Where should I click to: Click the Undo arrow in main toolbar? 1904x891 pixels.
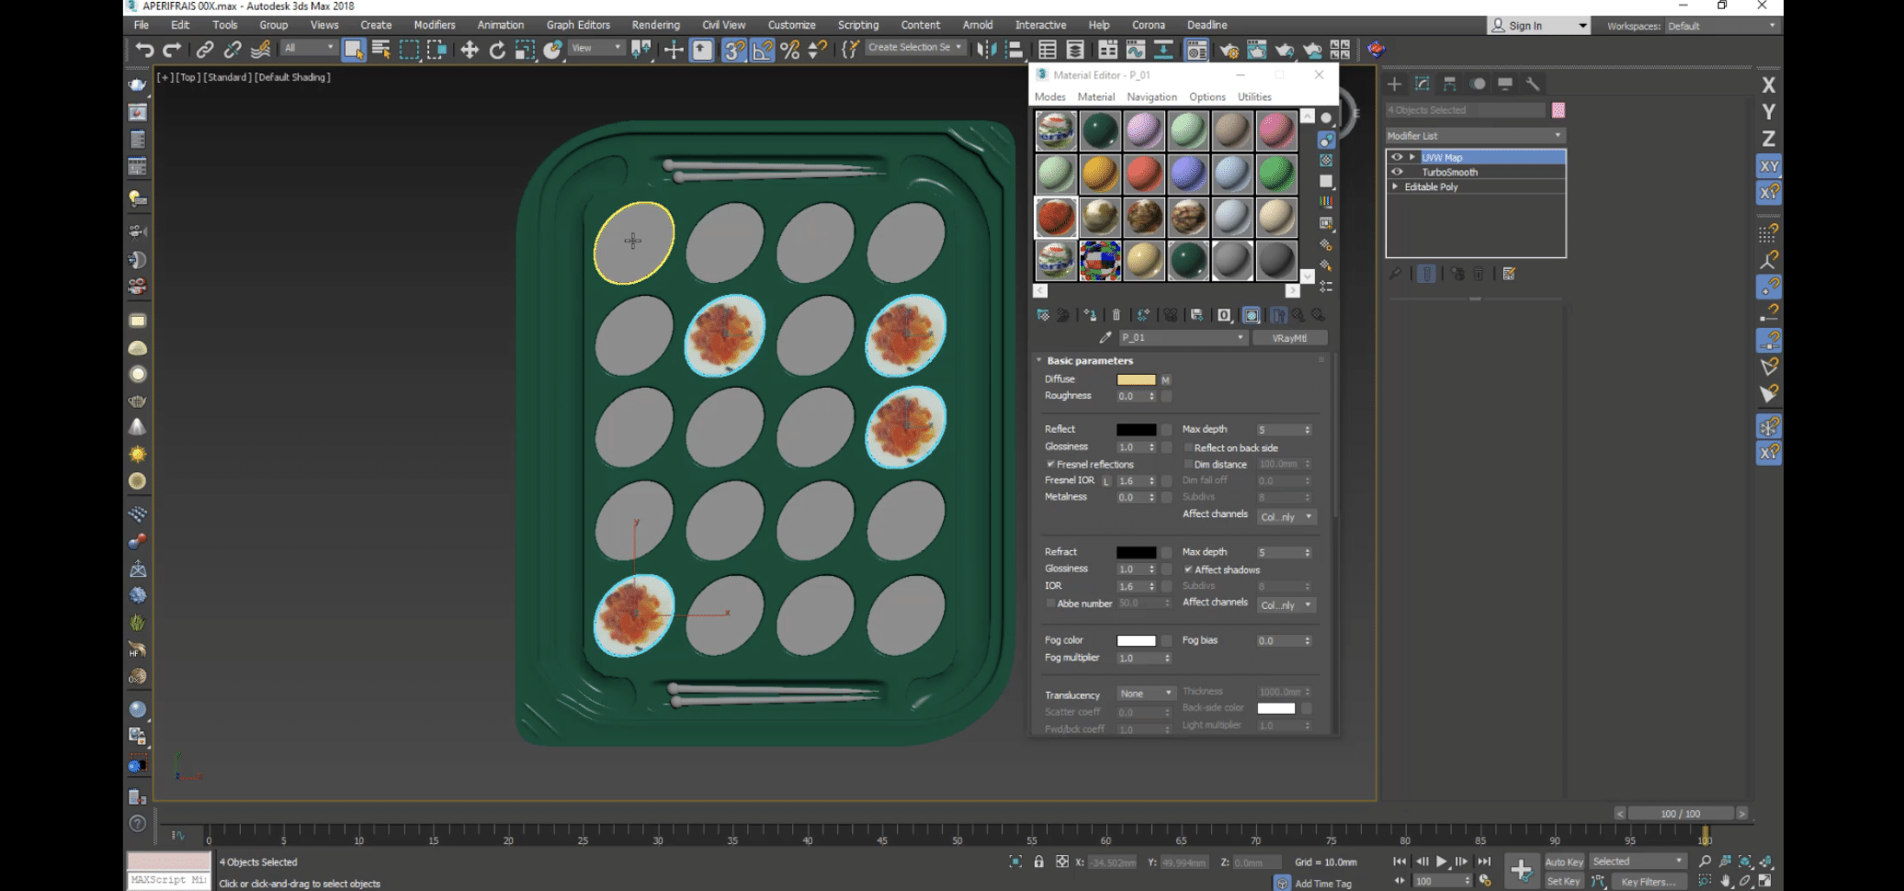coord(144,50)
